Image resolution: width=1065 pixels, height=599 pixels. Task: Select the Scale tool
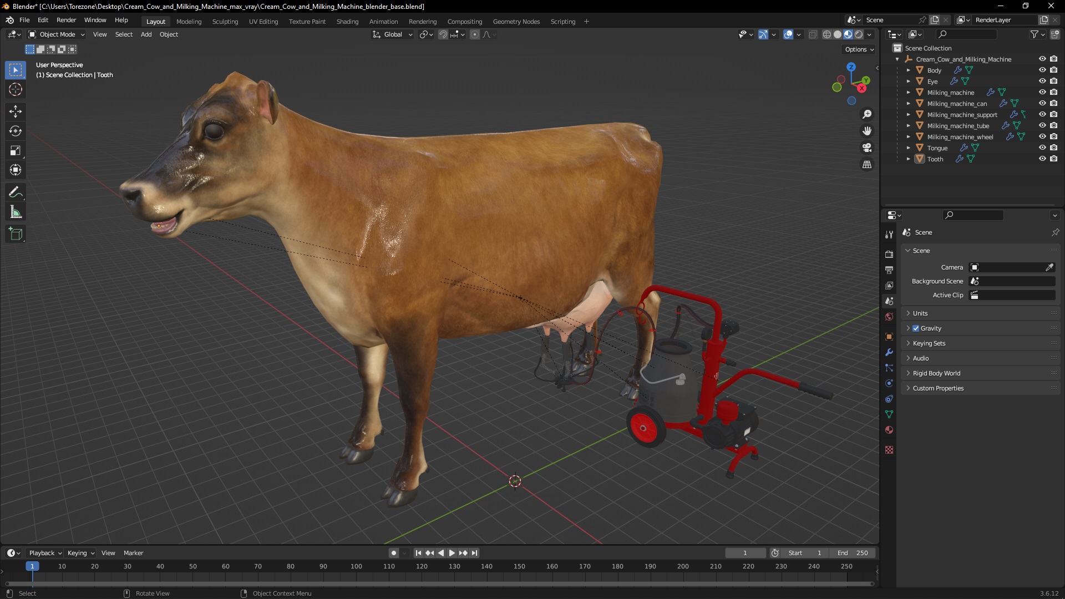[16, 151]
